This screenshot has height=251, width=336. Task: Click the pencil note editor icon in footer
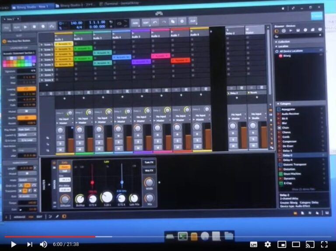[57, 216]
